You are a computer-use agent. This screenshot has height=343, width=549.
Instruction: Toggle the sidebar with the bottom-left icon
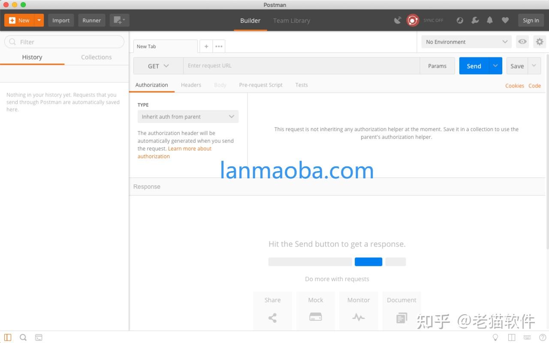click(x=8, y=337)
